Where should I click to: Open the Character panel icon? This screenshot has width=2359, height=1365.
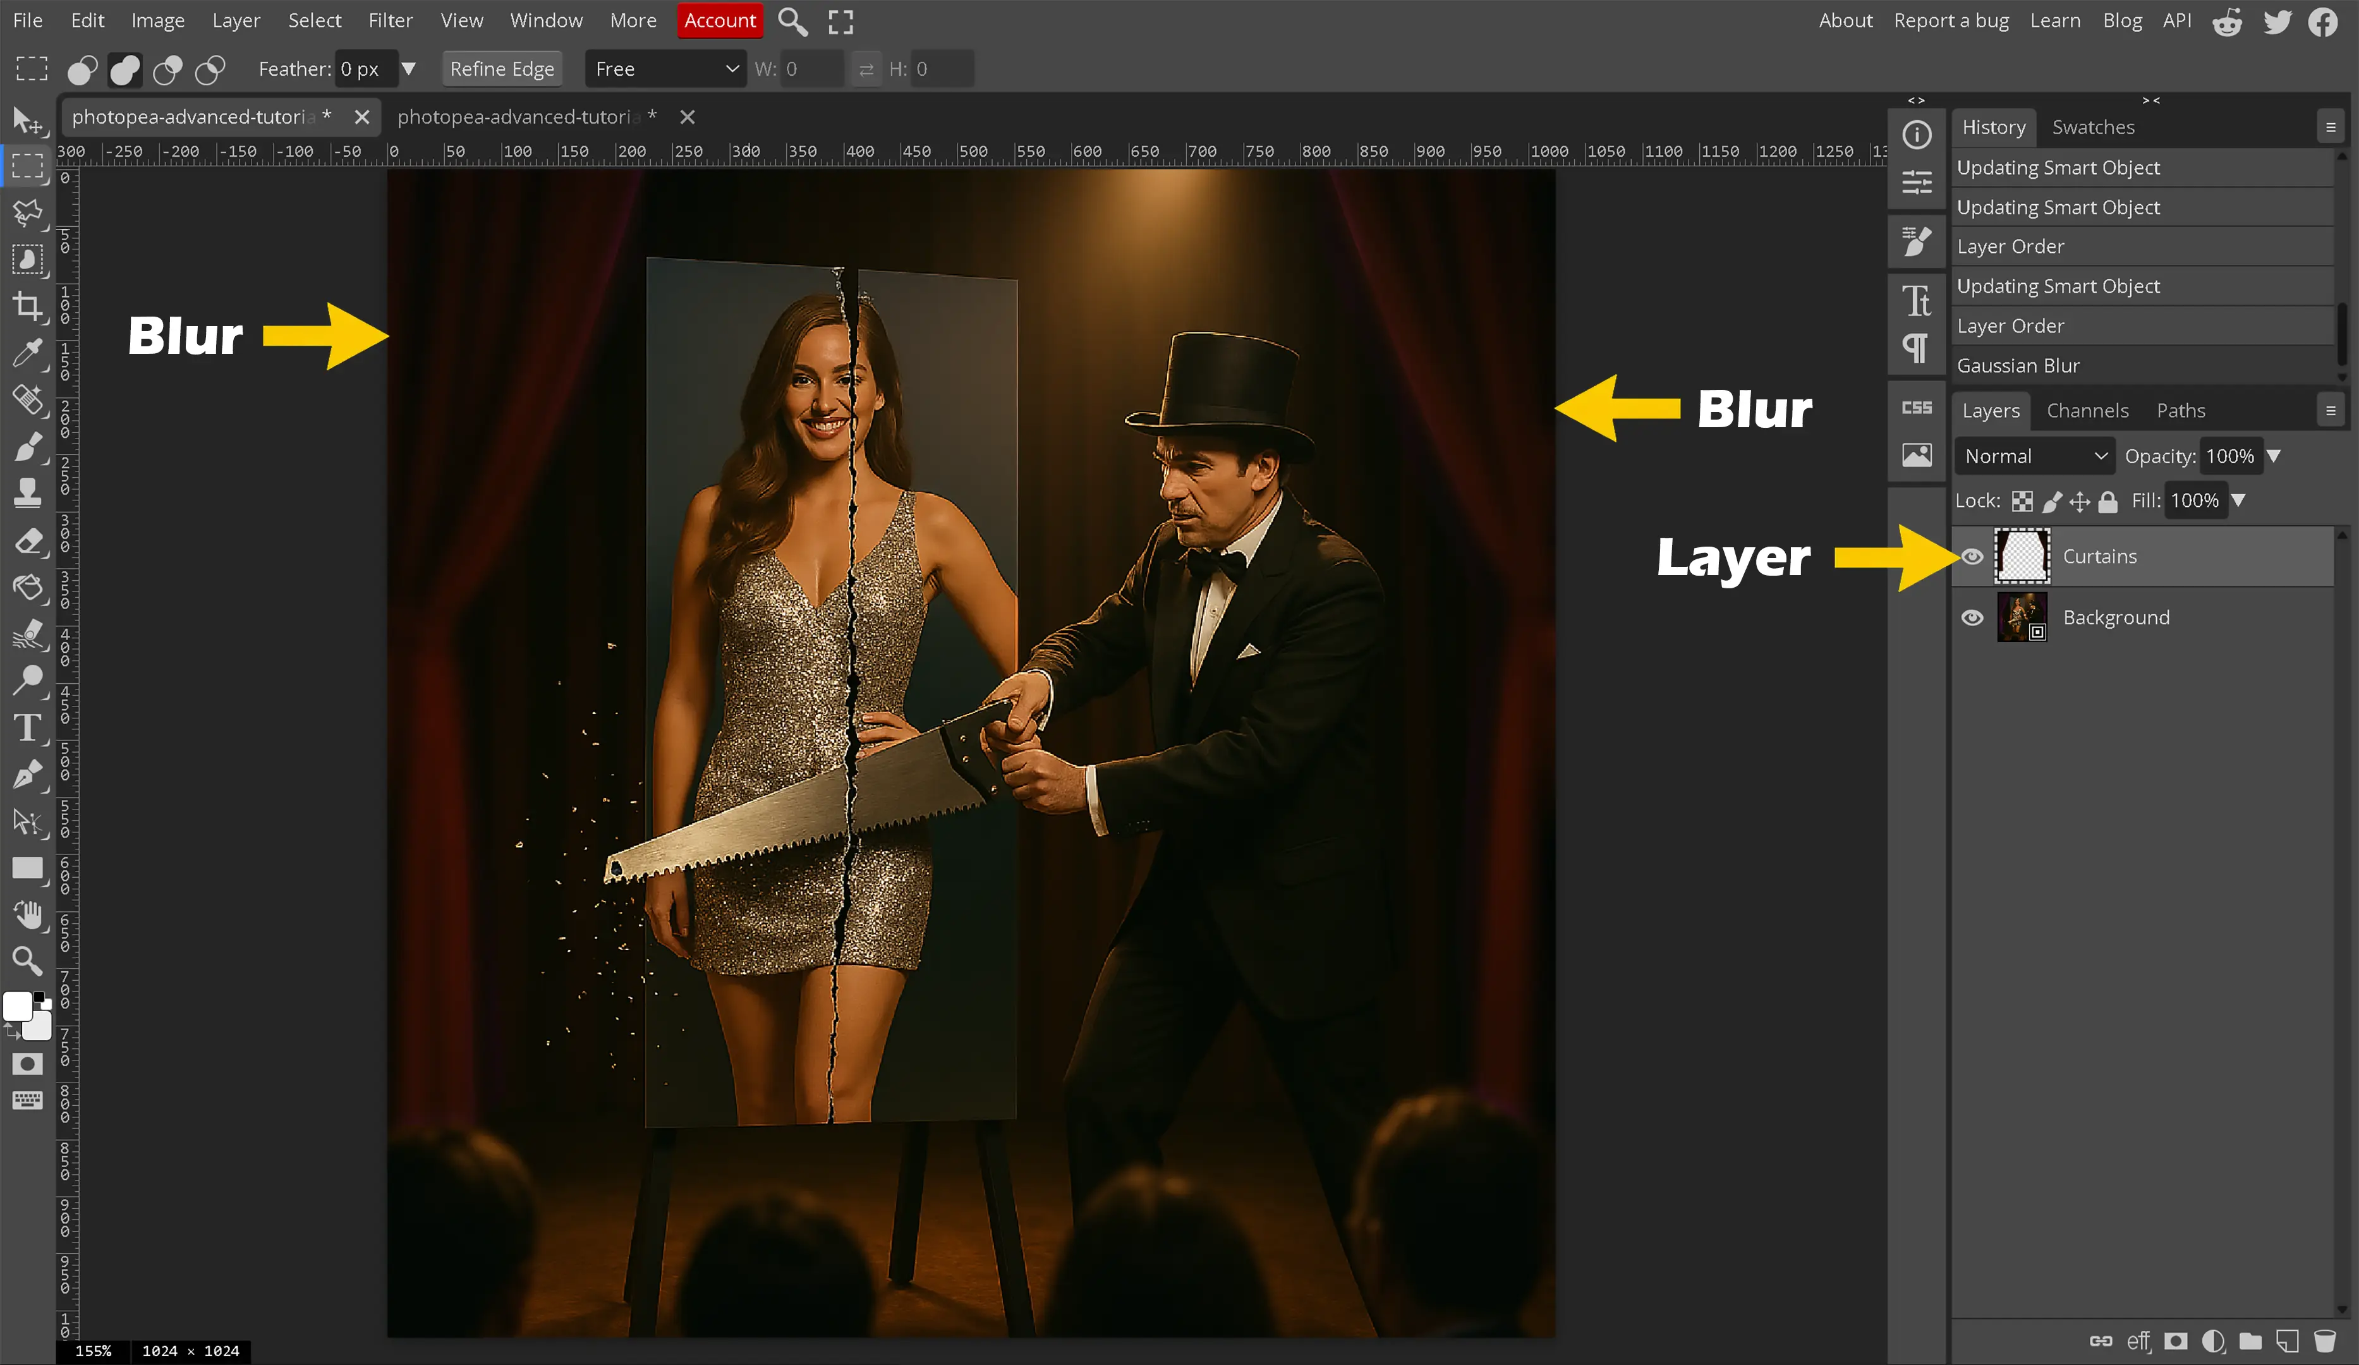[x=1916, y=301]
